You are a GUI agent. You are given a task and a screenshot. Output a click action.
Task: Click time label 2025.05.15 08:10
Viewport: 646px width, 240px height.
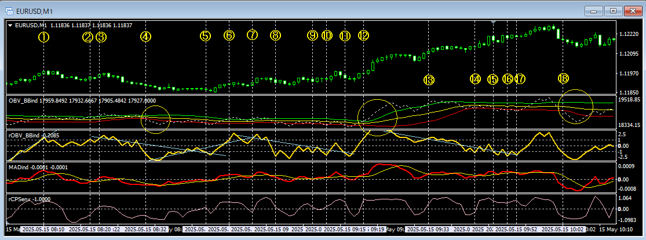(43, 228)
